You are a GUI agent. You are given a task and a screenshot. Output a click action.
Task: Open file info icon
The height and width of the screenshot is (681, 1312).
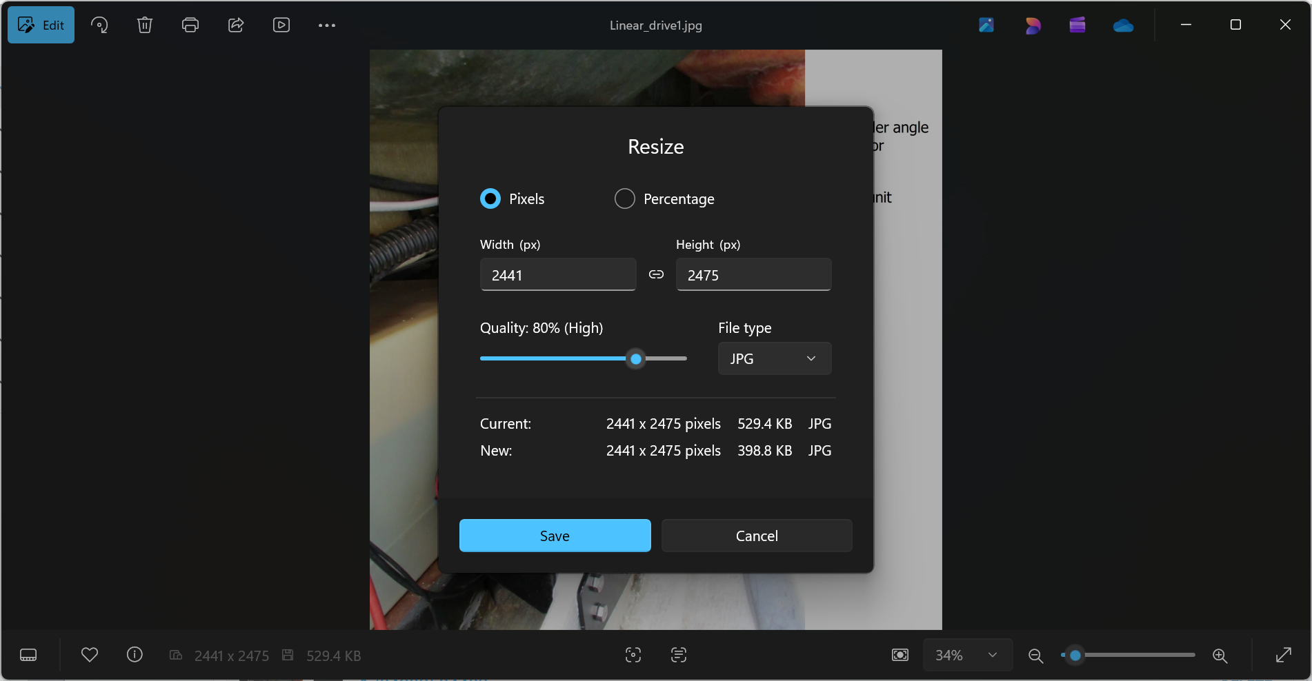135,655
